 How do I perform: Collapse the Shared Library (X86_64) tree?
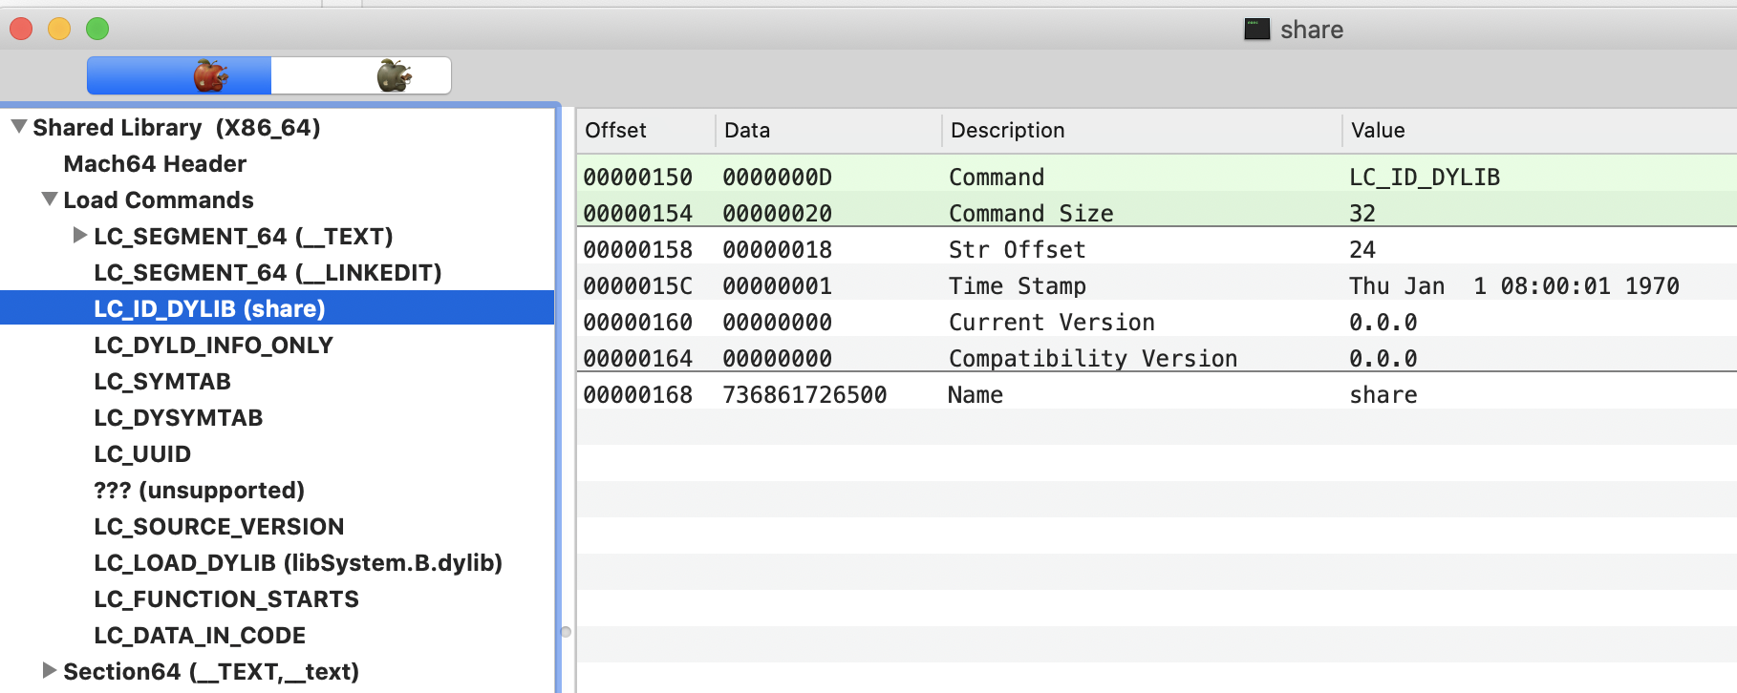[19, 127]
